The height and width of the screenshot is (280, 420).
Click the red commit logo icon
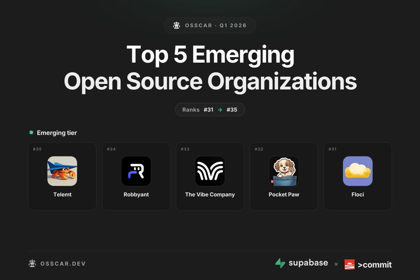(350, 264)
